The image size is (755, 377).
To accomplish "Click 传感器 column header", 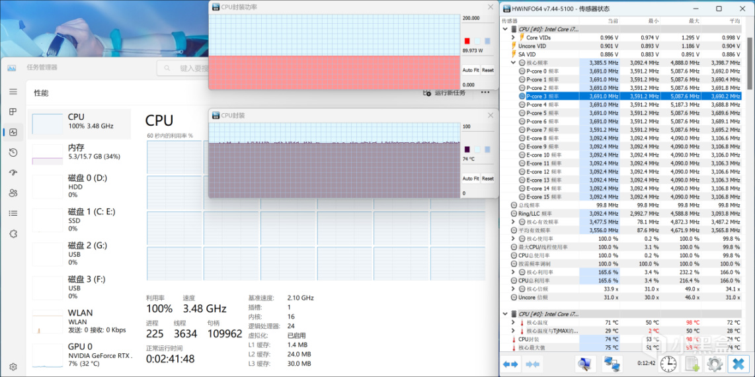I will pos(510,21).
